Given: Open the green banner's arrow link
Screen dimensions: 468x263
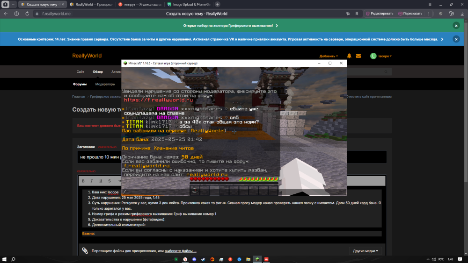Looking at the screenshot, I should click(277, 26).
